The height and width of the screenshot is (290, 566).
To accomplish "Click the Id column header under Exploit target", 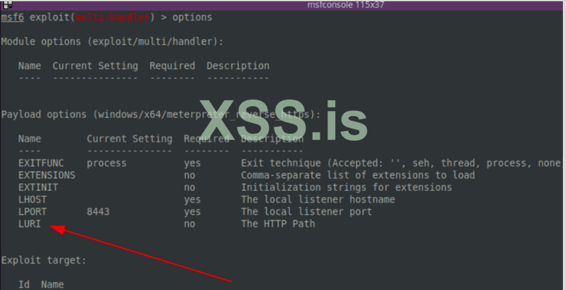I will (24, 284).
